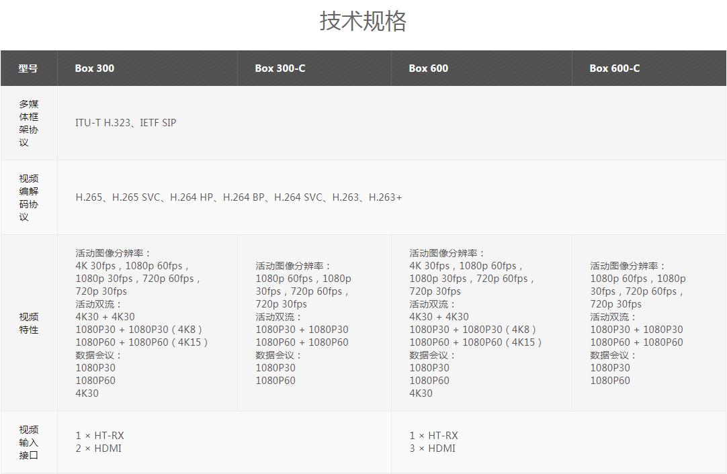Click the 技术规格 page title
727x474 pixels.
[x=363, y=21]
